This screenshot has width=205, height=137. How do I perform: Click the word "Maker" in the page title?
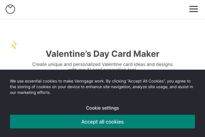coord(146,54)
